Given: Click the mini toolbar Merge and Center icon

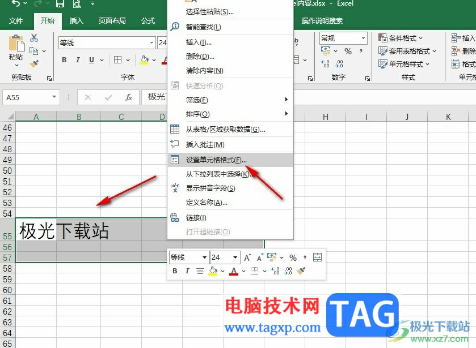Looking at the screenshot, I should (317, 257).
